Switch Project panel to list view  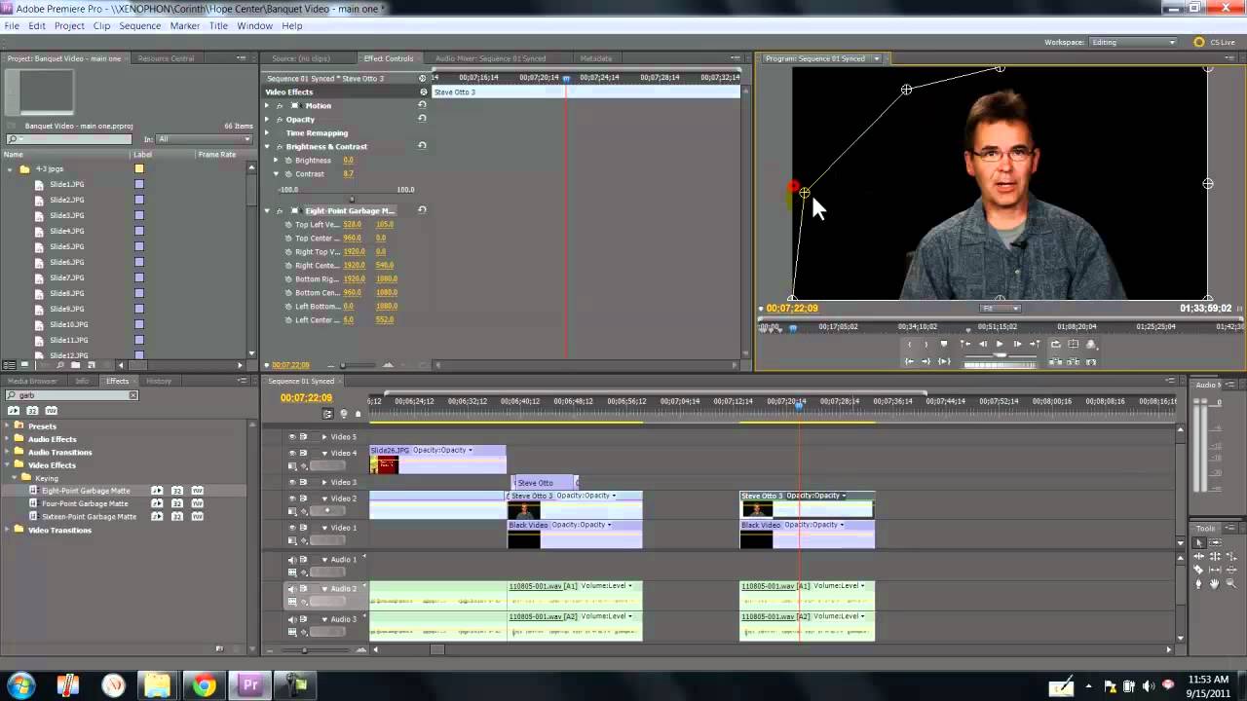(x=10, y=364)
